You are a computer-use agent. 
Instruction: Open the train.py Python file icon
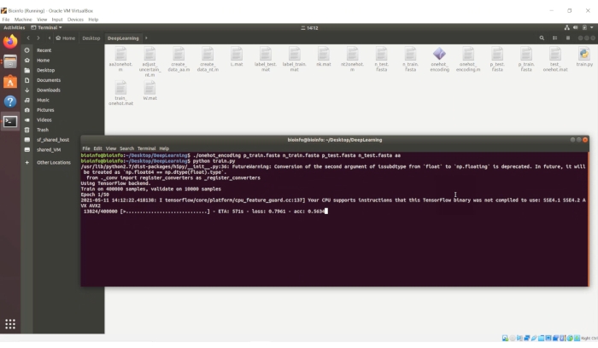tap(583, 56)
